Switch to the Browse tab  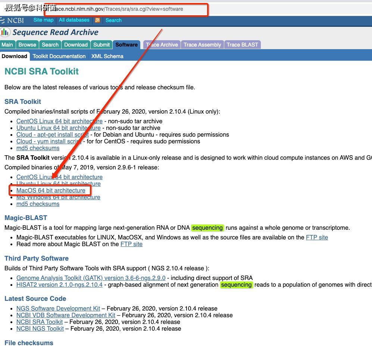pos(27,45)
